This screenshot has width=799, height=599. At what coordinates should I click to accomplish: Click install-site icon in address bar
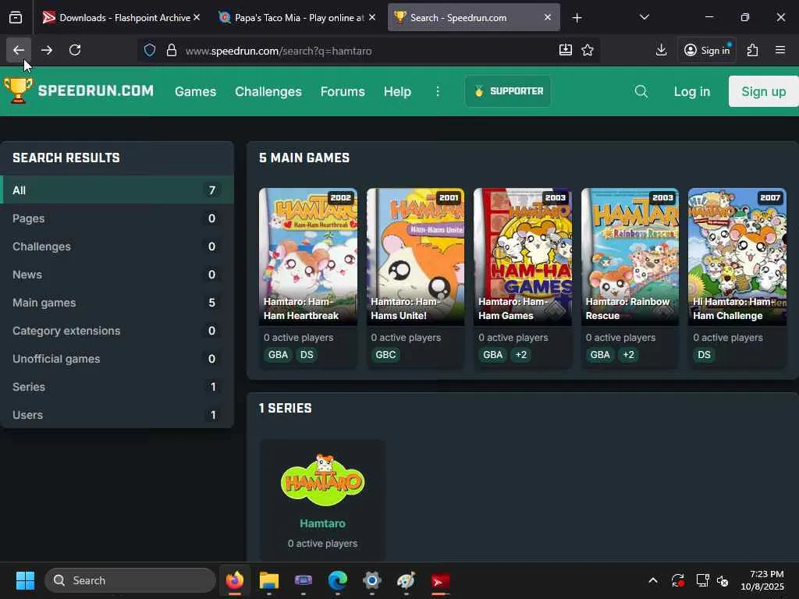[565, 50]
